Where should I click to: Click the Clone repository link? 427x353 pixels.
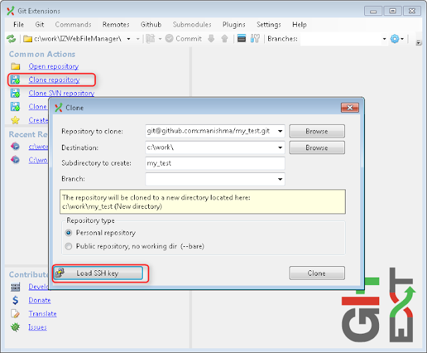[x=54, y=79]
